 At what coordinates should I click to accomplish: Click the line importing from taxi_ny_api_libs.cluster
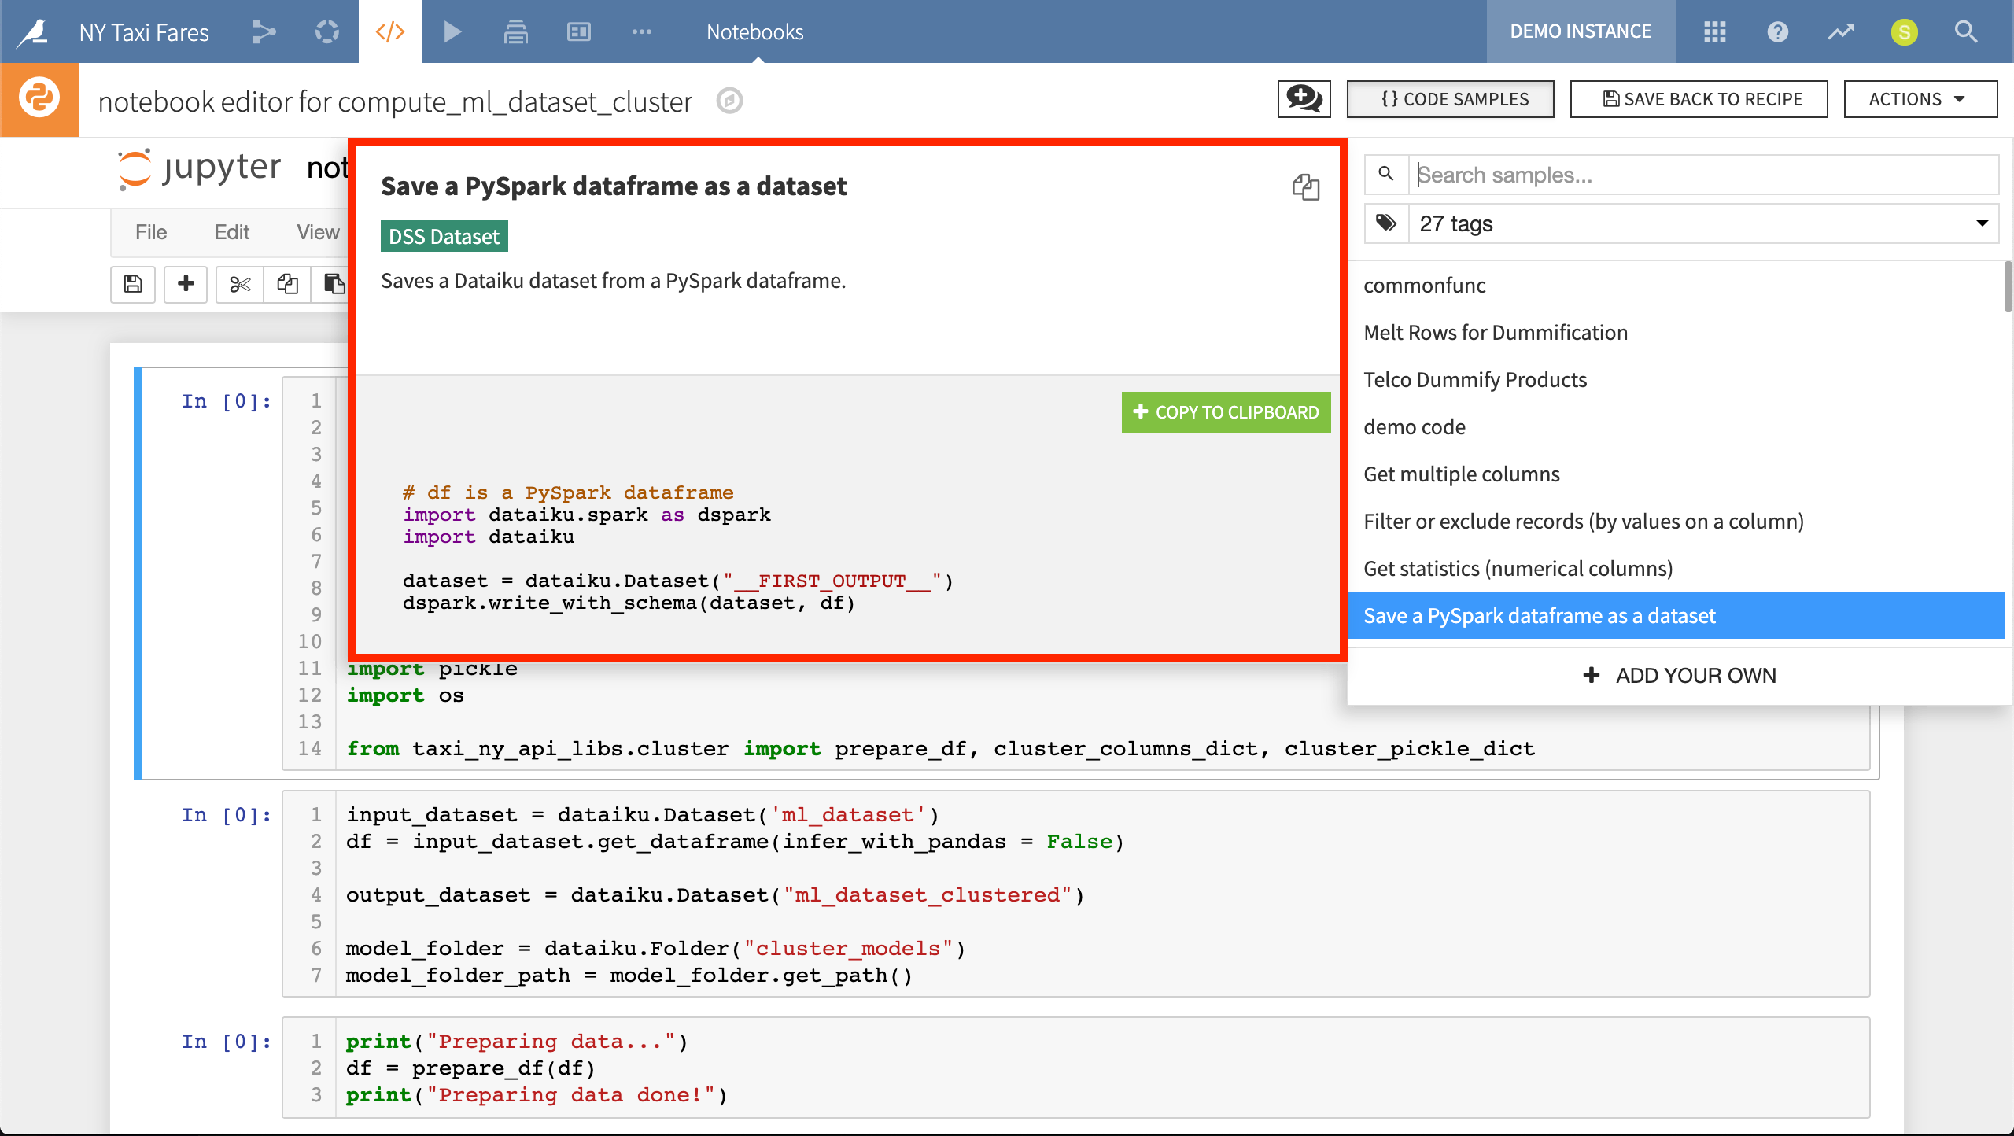940,748
